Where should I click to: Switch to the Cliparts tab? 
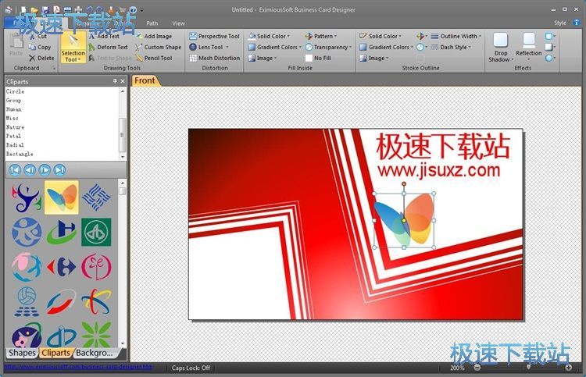[55, 353]
